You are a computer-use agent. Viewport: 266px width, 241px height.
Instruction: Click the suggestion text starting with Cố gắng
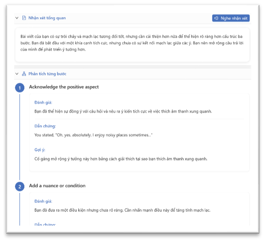pyautogui.click(x=121, y=159)
